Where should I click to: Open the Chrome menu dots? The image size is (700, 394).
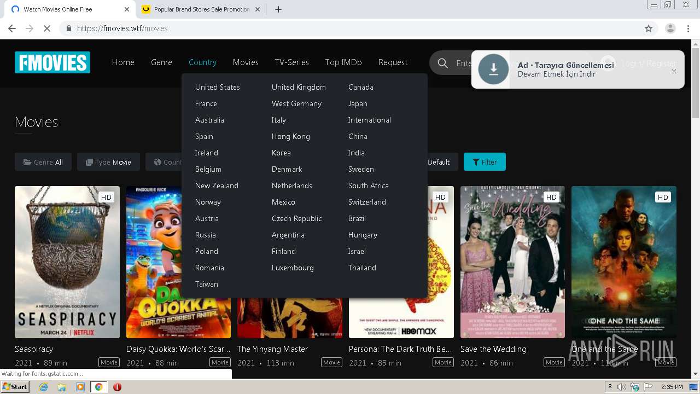(689, 28)
